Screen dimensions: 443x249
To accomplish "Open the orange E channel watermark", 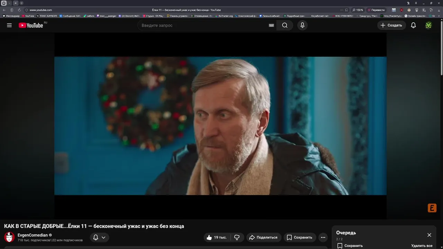I will tap(432, 208).
